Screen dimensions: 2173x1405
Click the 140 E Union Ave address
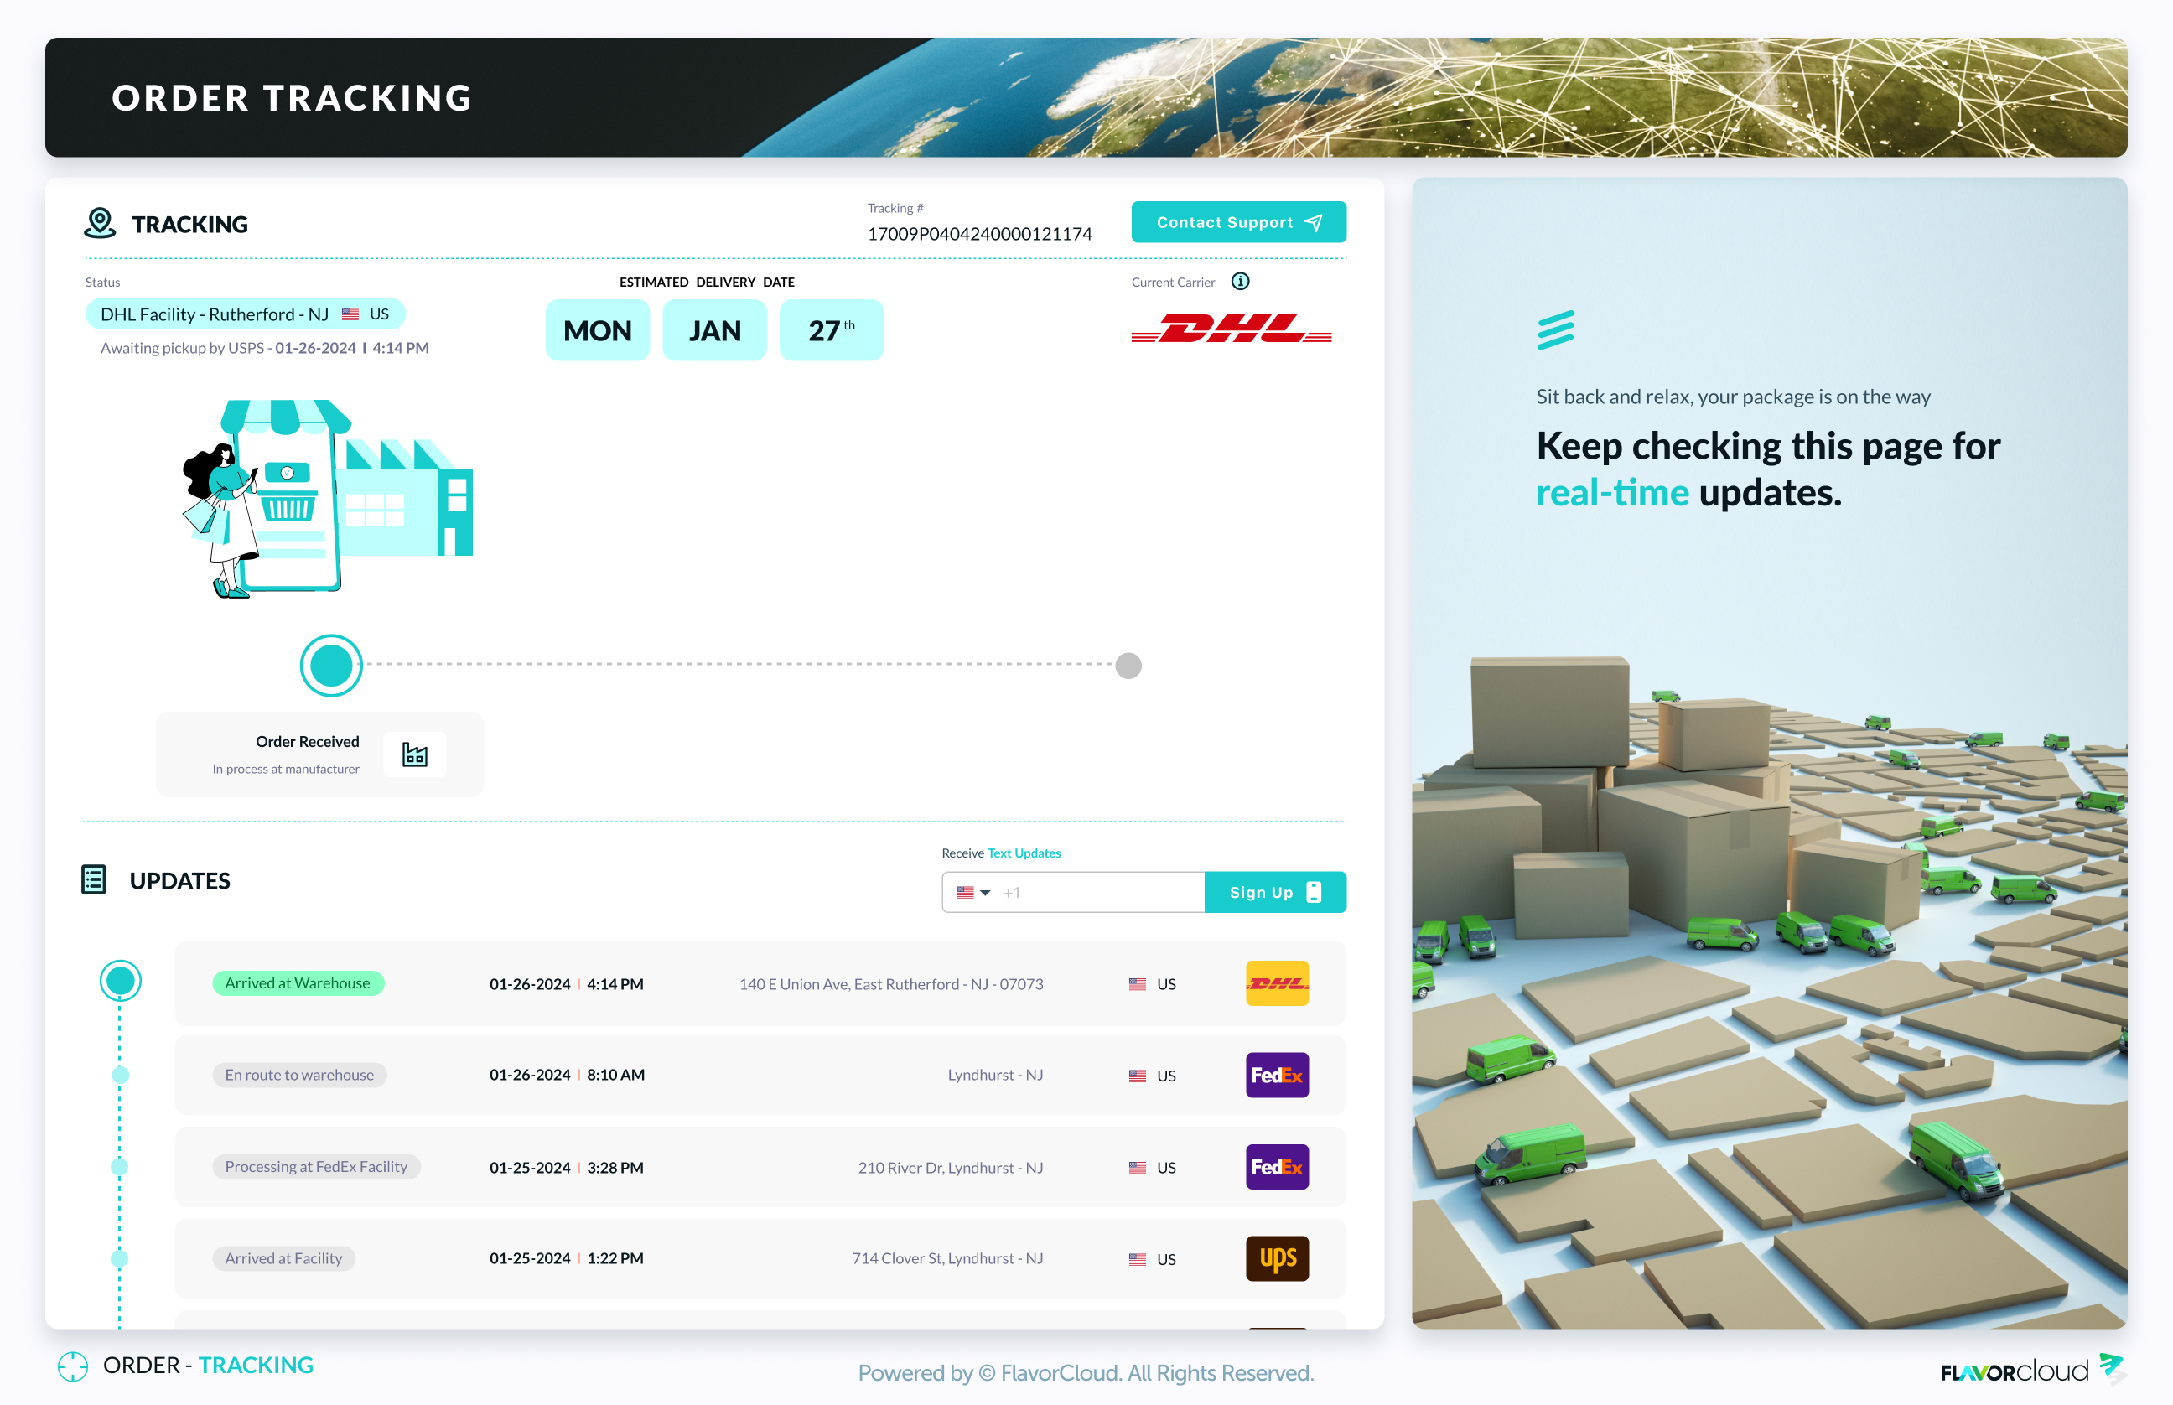coord(890,983)
